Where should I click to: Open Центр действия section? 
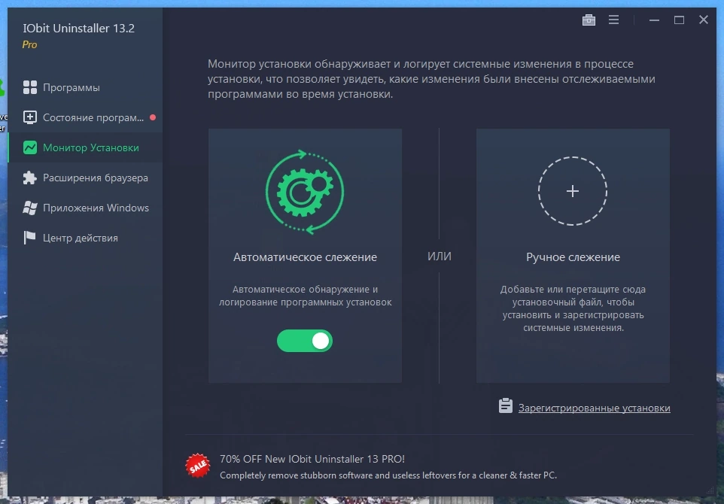(x=86, y=238)
